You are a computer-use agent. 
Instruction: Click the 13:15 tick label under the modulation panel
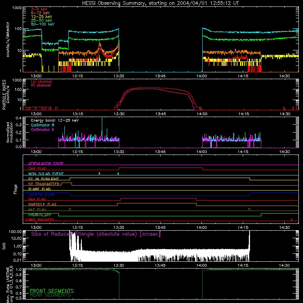78,152
